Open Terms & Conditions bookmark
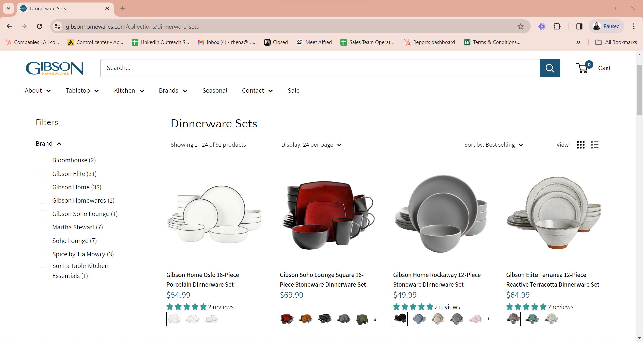Viewport: 643px width, 342px height. tap(492, 42)
